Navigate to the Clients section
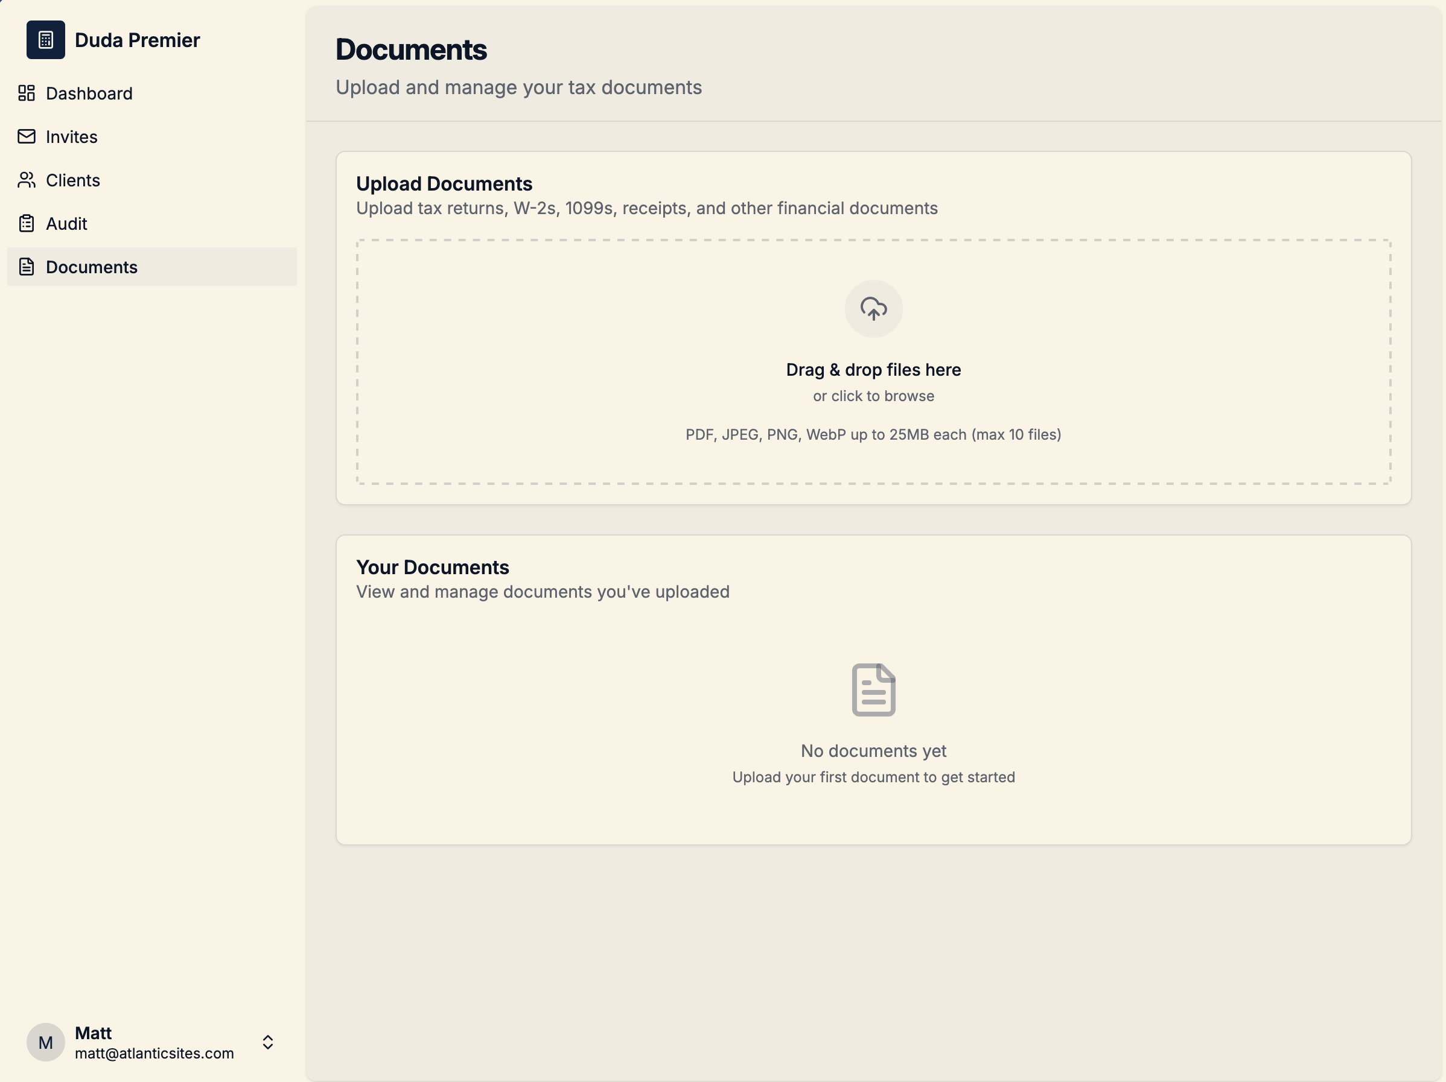The height and width of the screenshot is (1082, 1446). 72,180
